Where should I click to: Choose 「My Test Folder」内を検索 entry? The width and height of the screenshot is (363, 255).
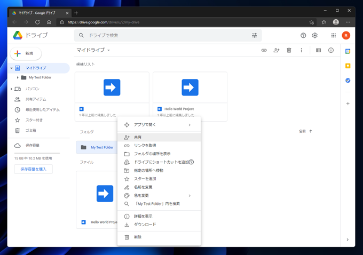pos(159,204)
